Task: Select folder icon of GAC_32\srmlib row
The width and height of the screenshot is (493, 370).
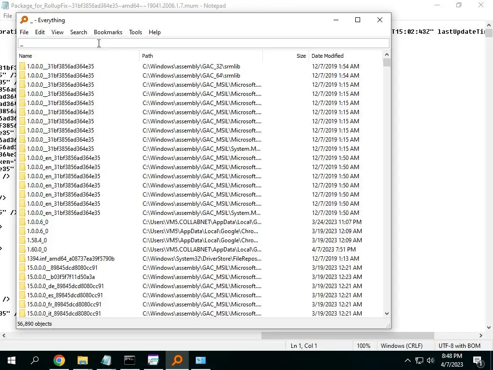Action: pyautogui.click(x=22, y=66)
